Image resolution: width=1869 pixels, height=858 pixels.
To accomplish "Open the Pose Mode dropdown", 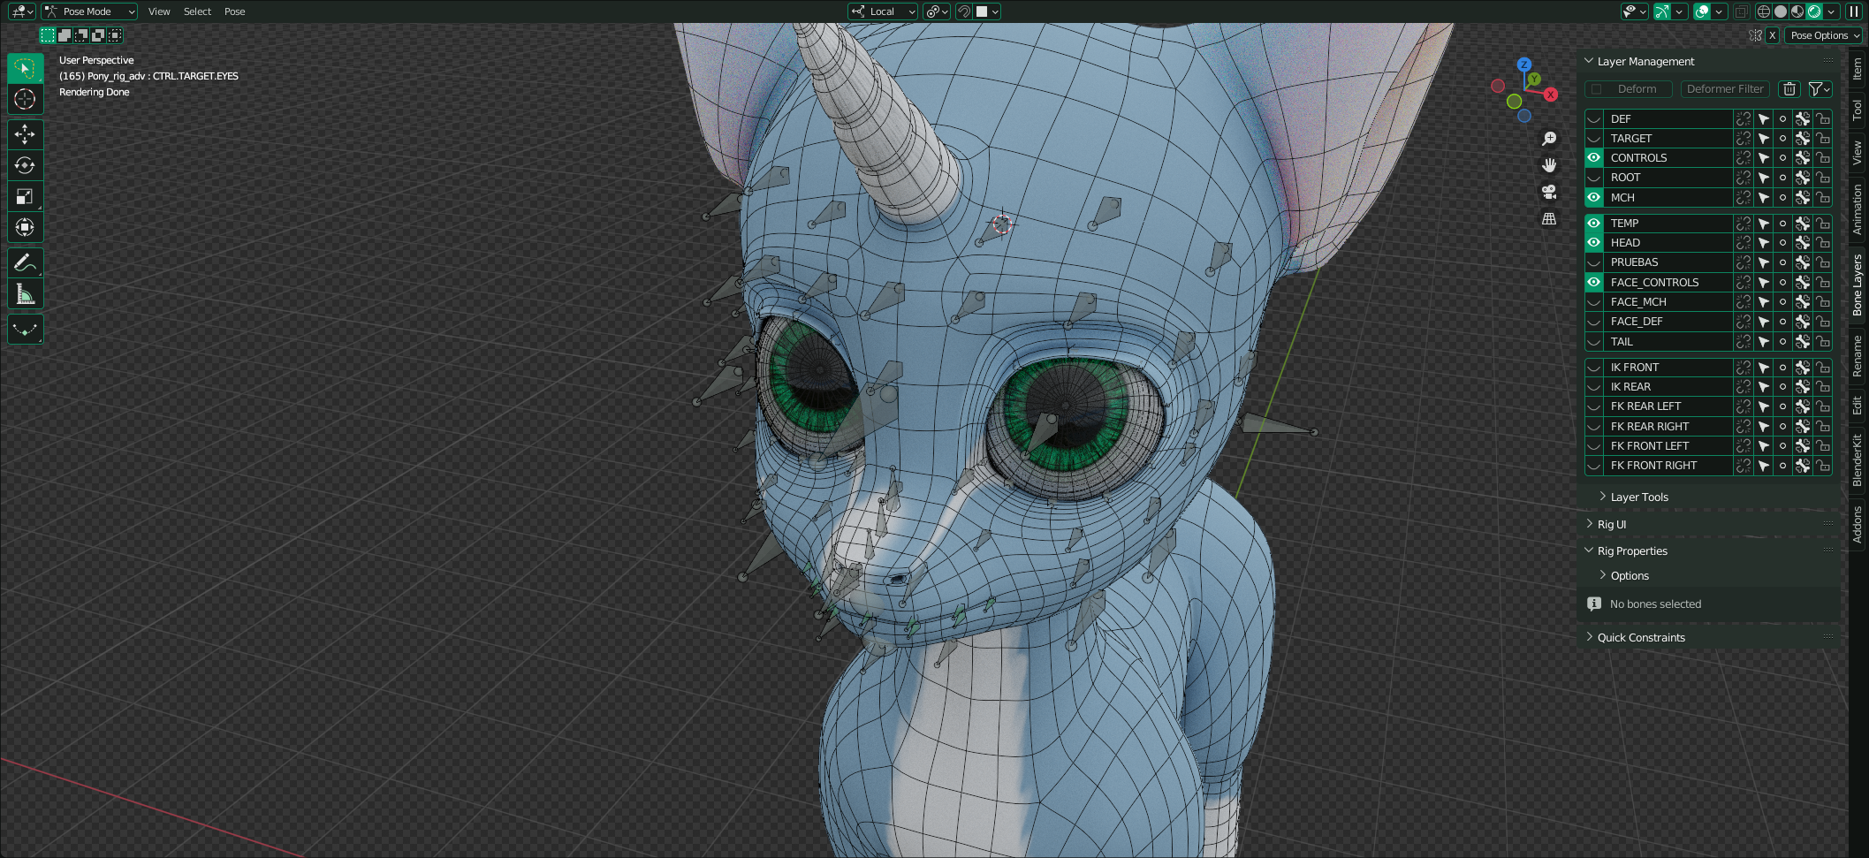I will (x=89, y=11).
